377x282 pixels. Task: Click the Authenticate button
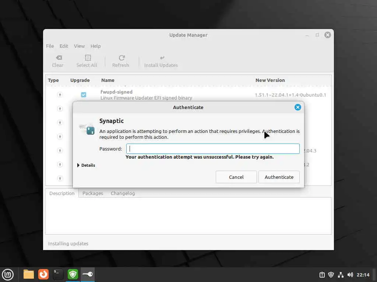[x=279, y=177]
